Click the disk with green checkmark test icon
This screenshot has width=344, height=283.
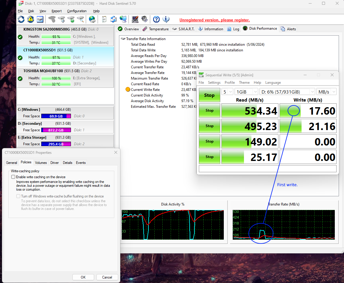(x=71, y=19)
